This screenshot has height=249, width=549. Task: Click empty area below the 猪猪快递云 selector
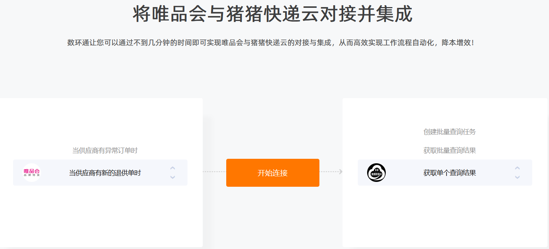[x=445, y=216]
